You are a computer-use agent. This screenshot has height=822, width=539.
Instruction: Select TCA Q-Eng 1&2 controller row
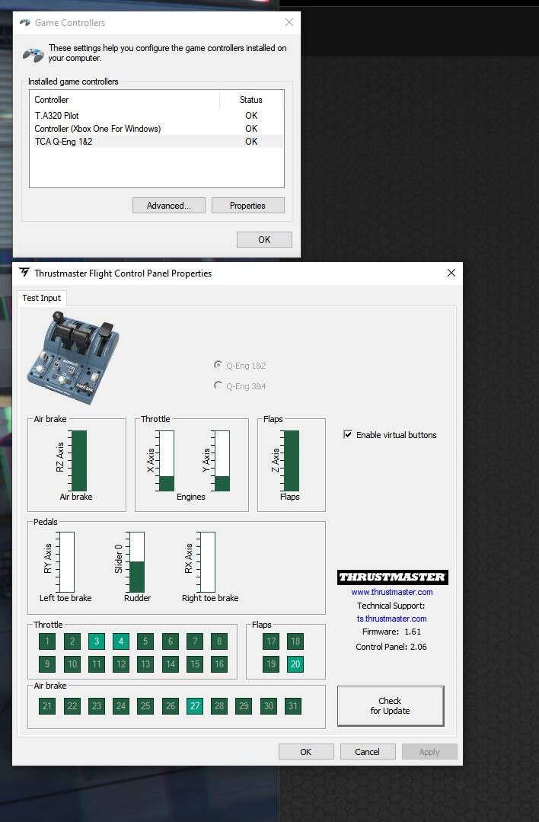coord(157,142)
